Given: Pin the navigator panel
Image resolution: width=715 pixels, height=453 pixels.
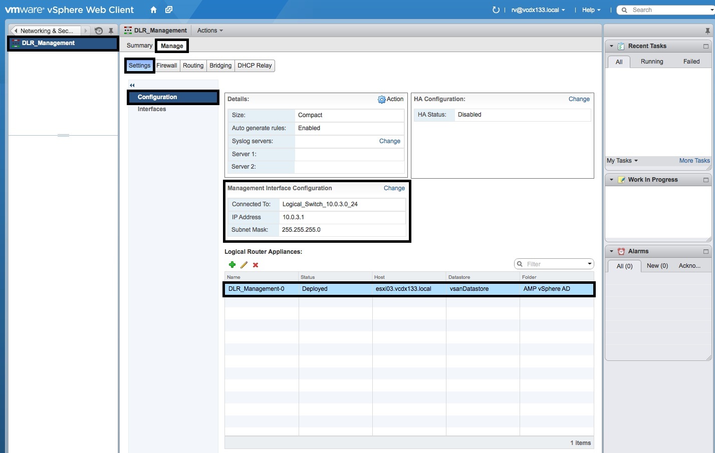Looking at the screenshot, I should [111, 31].
